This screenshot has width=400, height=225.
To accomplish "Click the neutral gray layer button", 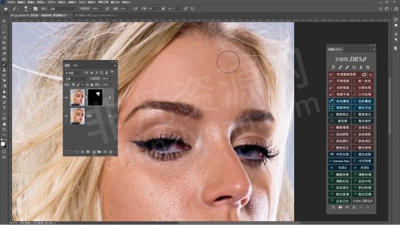I will [x=339, y=154].
